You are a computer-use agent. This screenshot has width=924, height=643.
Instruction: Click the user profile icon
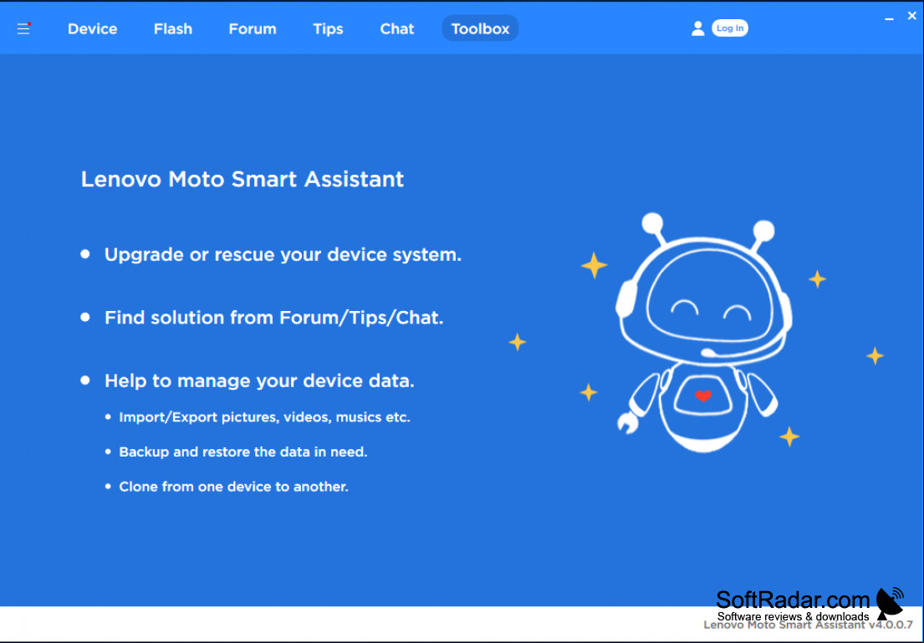point(697,28)
